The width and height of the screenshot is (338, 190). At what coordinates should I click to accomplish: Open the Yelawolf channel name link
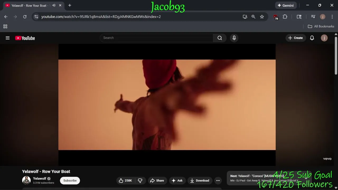[x=40, y=178]
